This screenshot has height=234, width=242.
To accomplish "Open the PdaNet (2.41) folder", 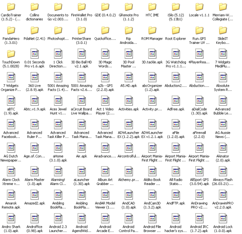I will coord(35,31).
